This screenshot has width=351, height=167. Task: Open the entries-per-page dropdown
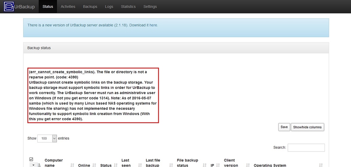pos(47,138)
